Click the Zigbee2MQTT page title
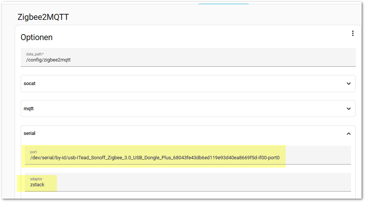Viewport: 365px width, 202px height. pos(43,17)
